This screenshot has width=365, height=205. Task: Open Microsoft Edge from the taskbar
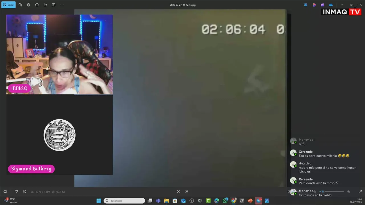point(217,201)
